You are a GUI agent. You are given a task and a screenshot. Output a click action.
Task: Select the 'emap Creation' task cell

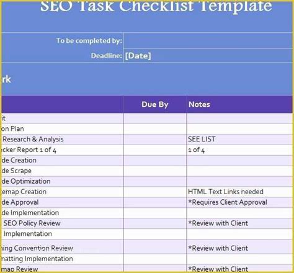click(x=62, y=192)
